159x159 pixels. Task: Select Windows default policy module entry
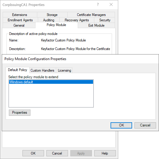coord(51,82)
